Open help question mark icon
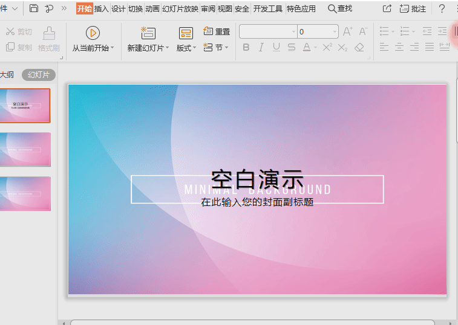This screenshot has height=325, width=458. point(442,8)
